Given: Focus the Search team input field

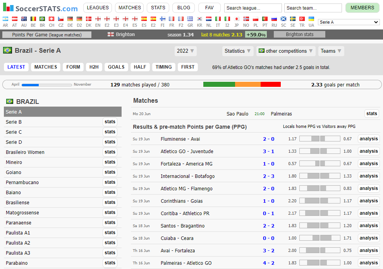Looking at the screenshot, I should click(x=313, y=8).
